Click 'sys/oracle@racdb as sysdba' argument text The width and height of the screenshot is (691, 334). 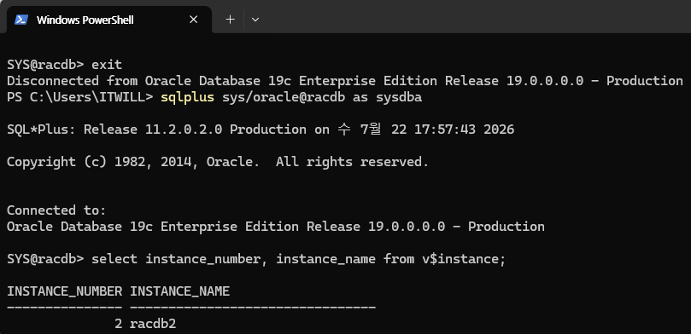[322, 98]
